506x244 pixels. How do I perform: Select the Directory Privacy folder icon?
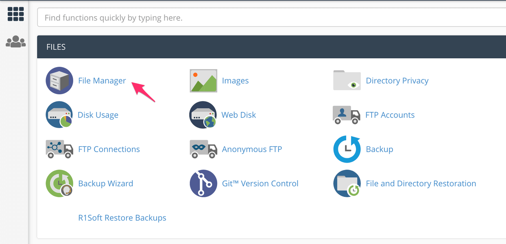[347, 81]
